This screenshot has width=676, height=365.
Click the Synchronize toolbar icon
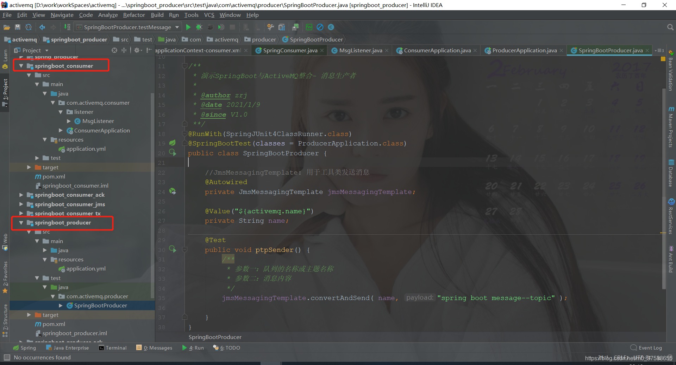(x=29, y=27)
